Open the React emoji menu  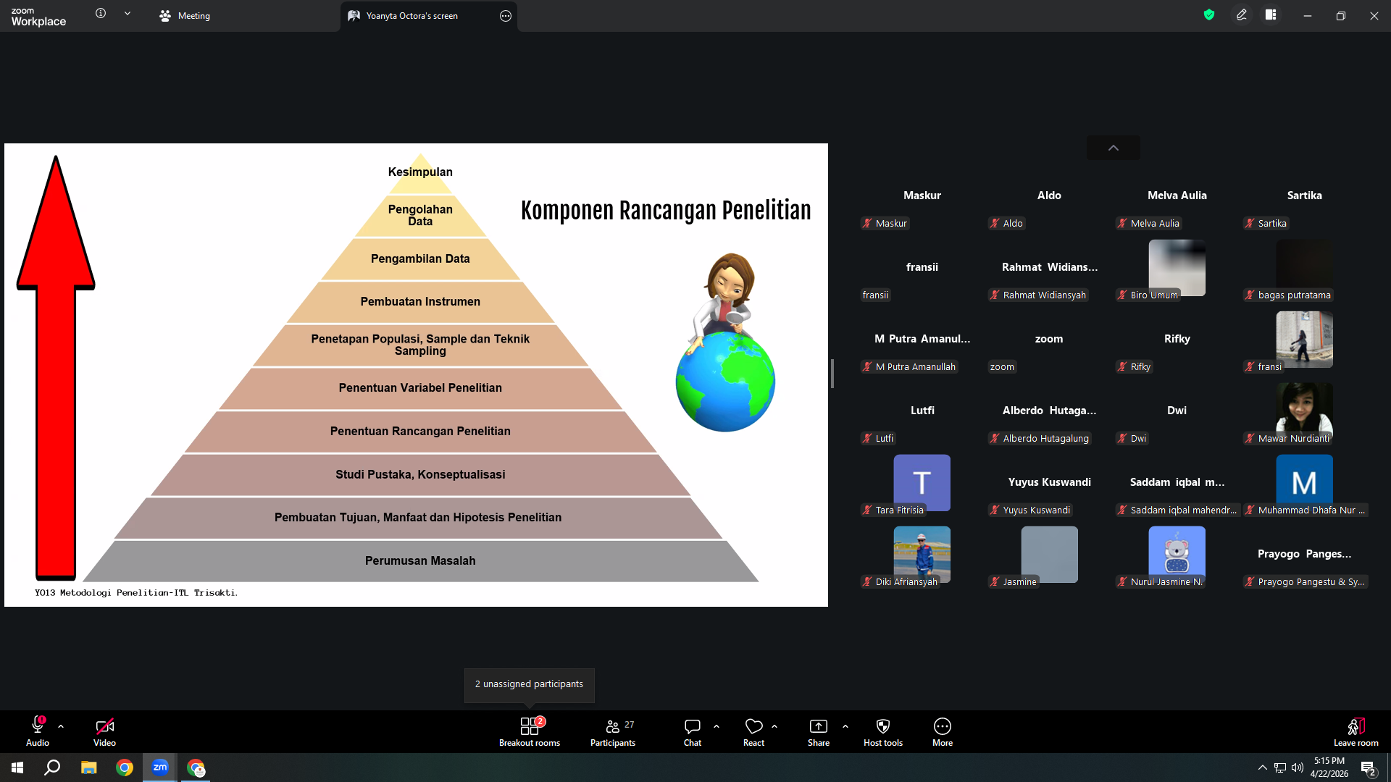[753, 731]
